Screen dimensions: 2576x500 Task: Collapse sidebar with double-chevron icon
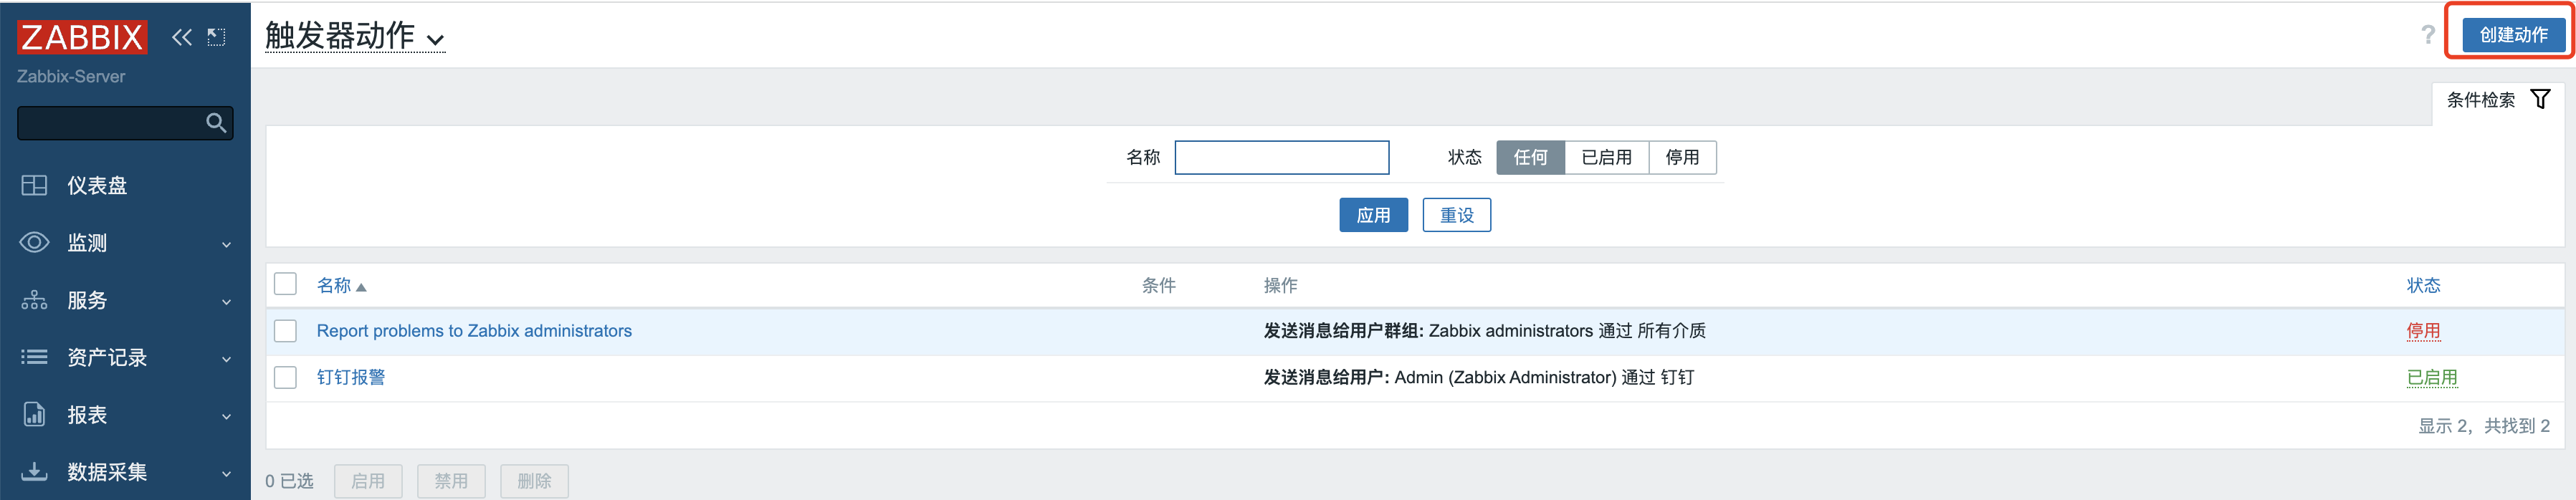[181, 38]
